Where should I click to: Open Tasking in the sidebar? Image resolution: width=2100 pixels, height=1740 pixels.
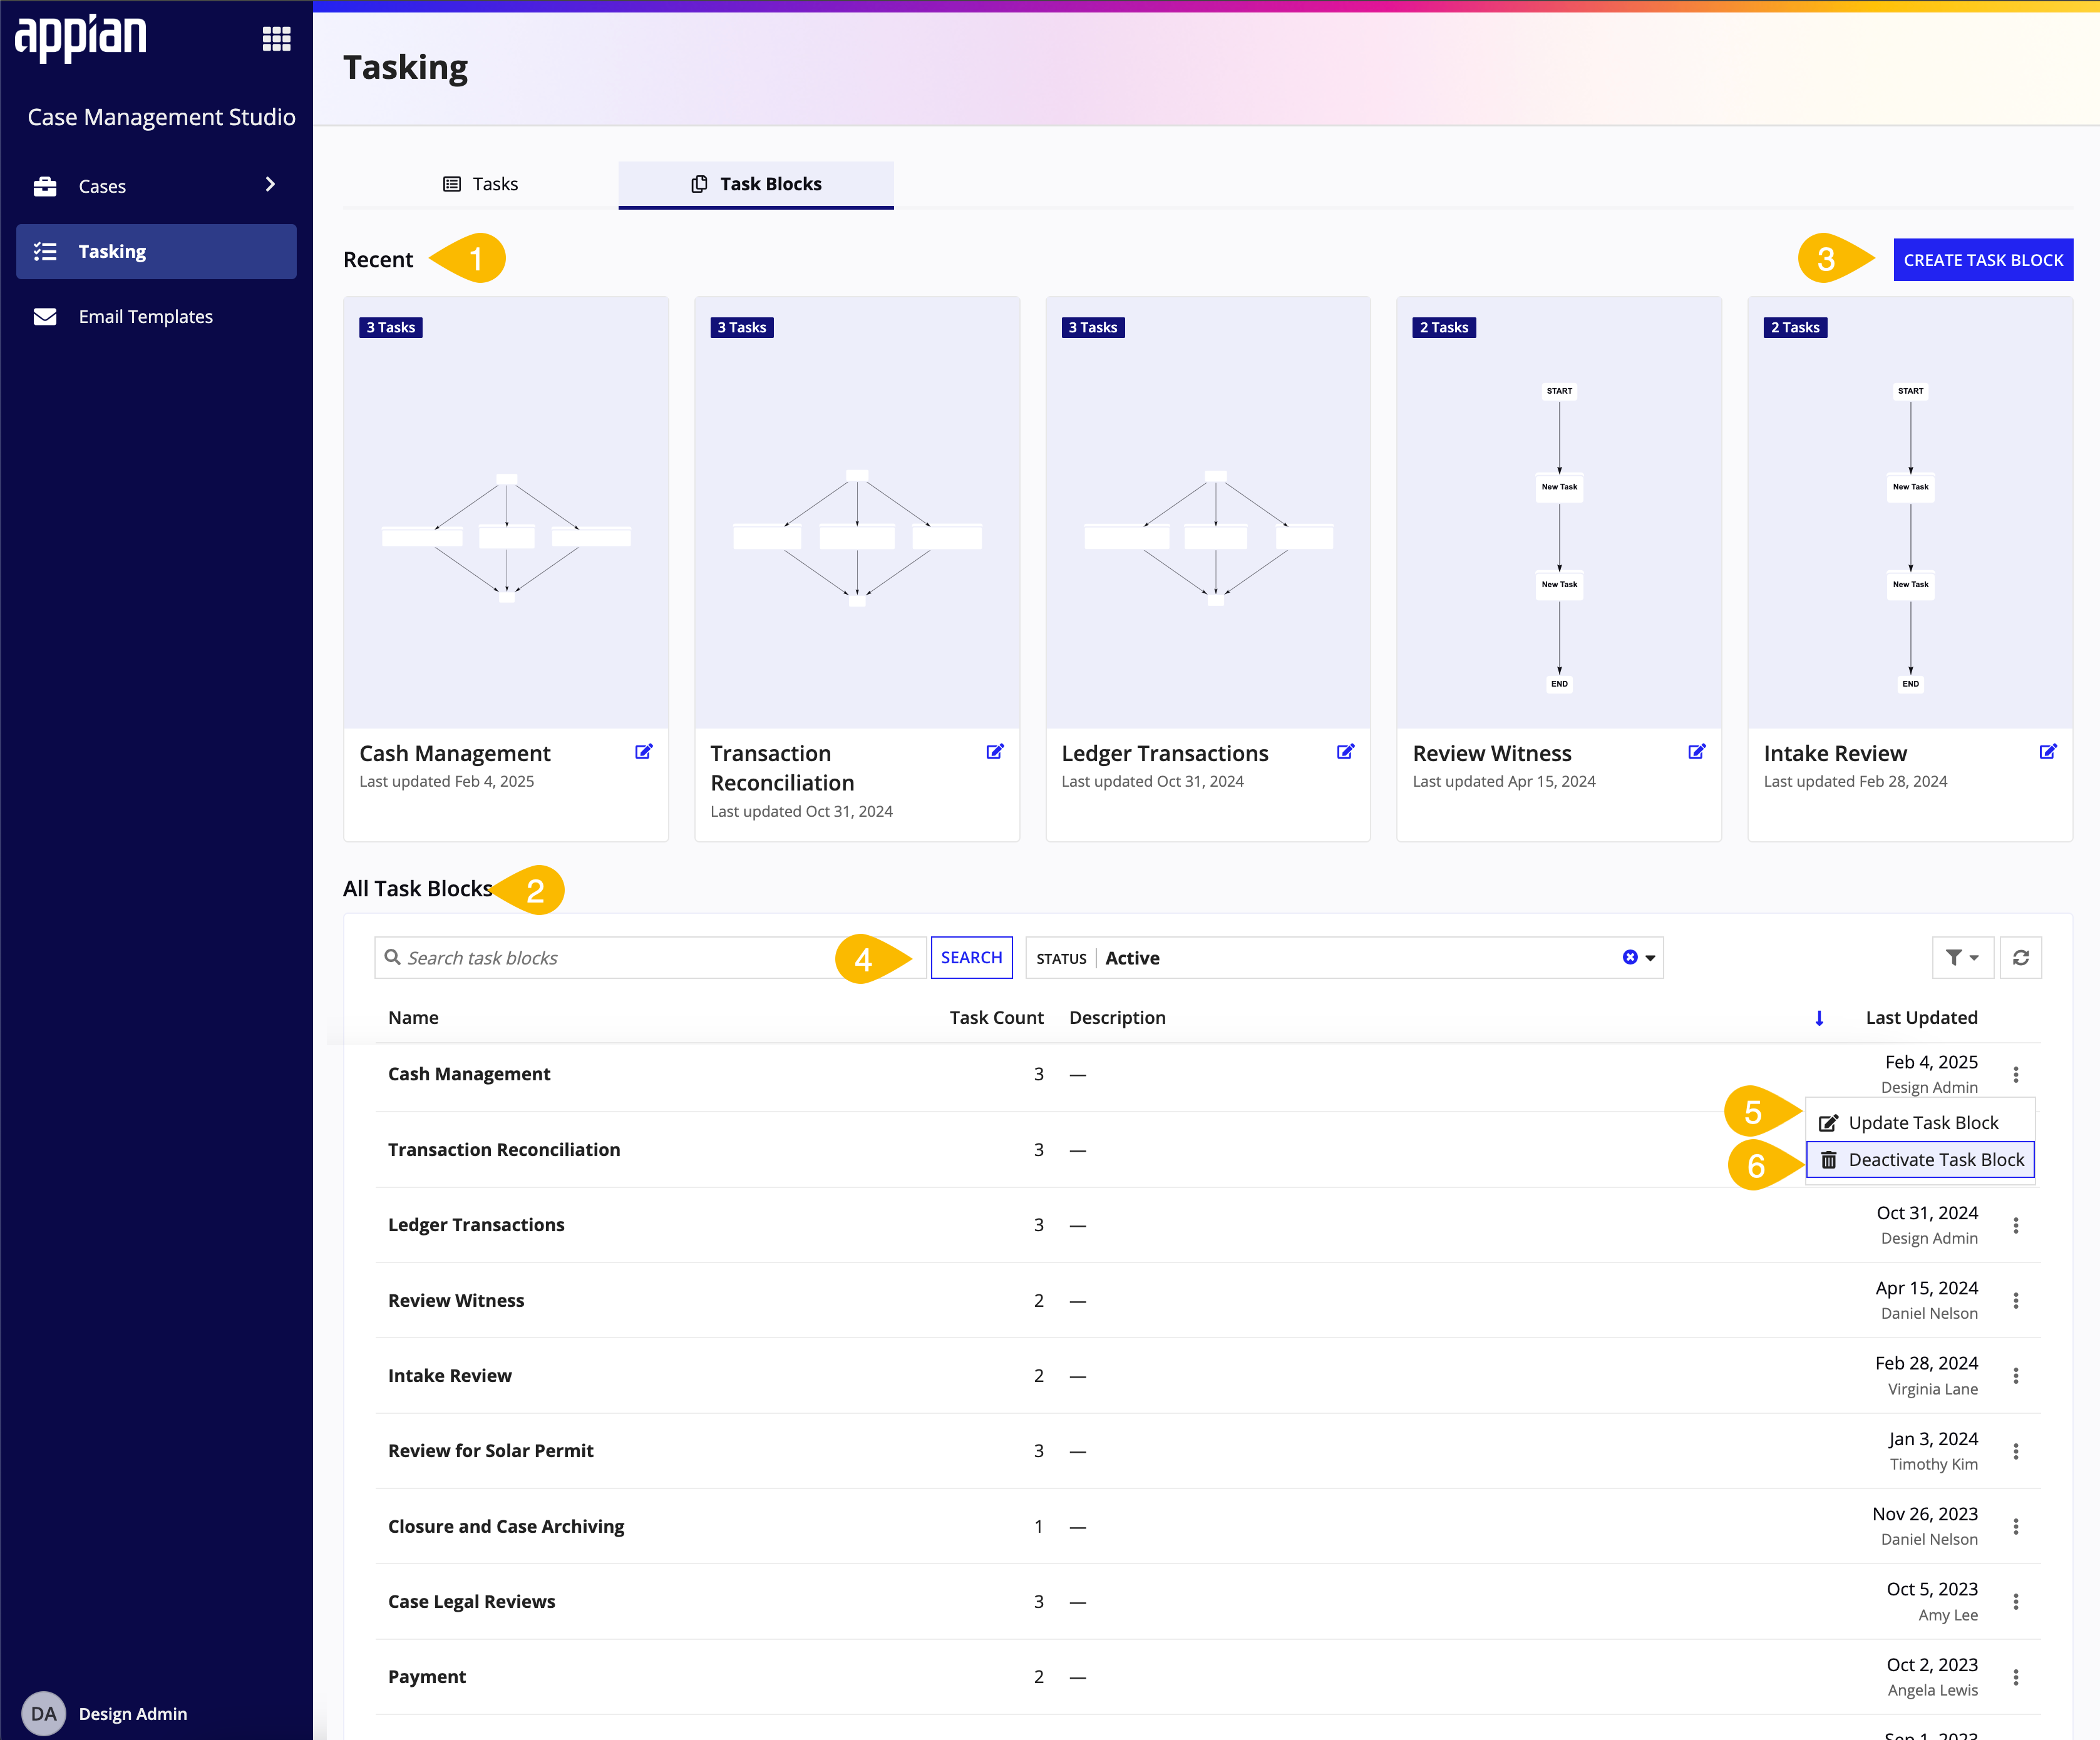point(156,252)
